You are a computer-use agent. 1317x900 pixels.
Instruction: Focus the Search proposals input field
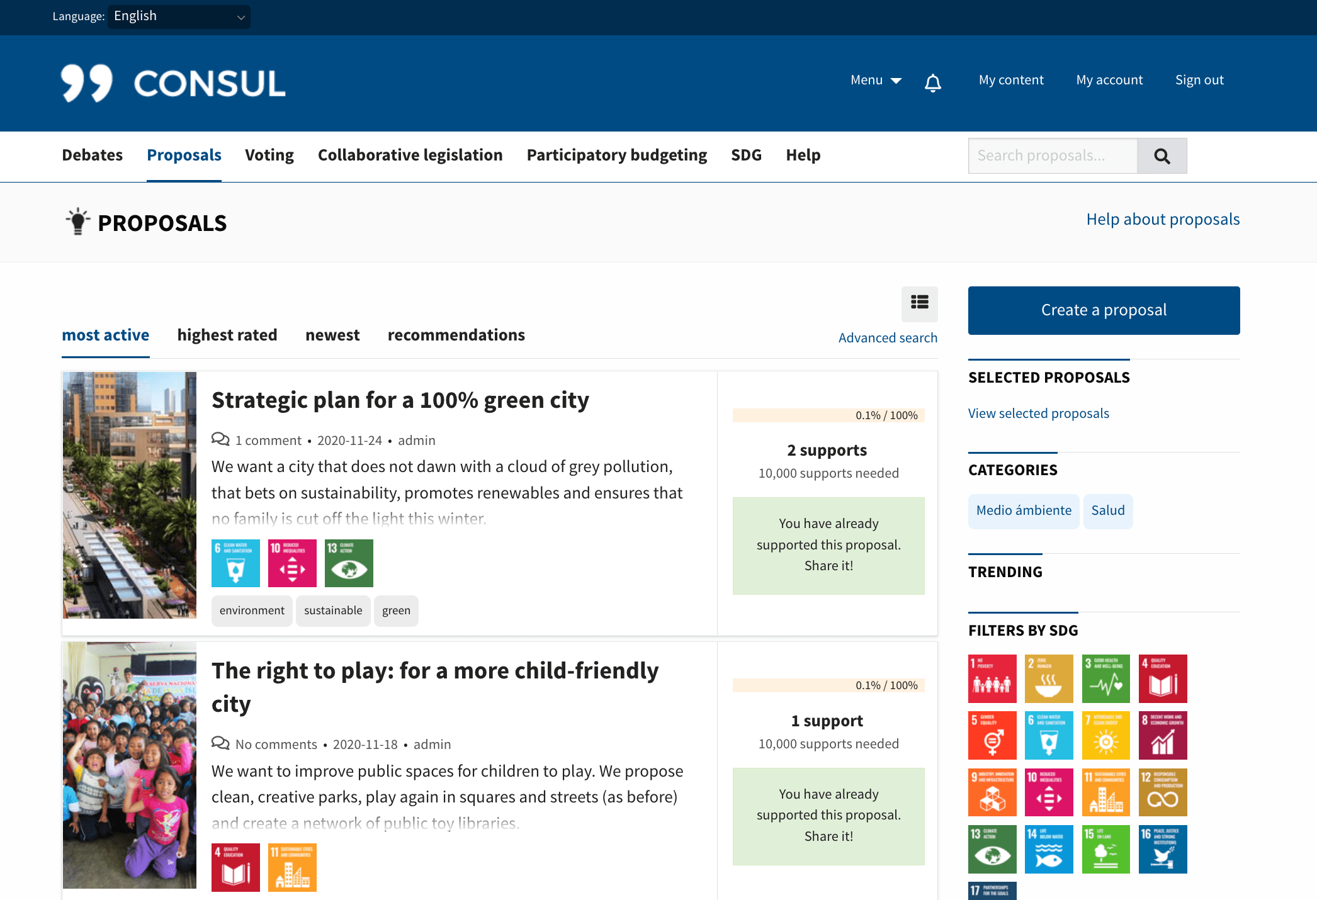(1053, 156)
